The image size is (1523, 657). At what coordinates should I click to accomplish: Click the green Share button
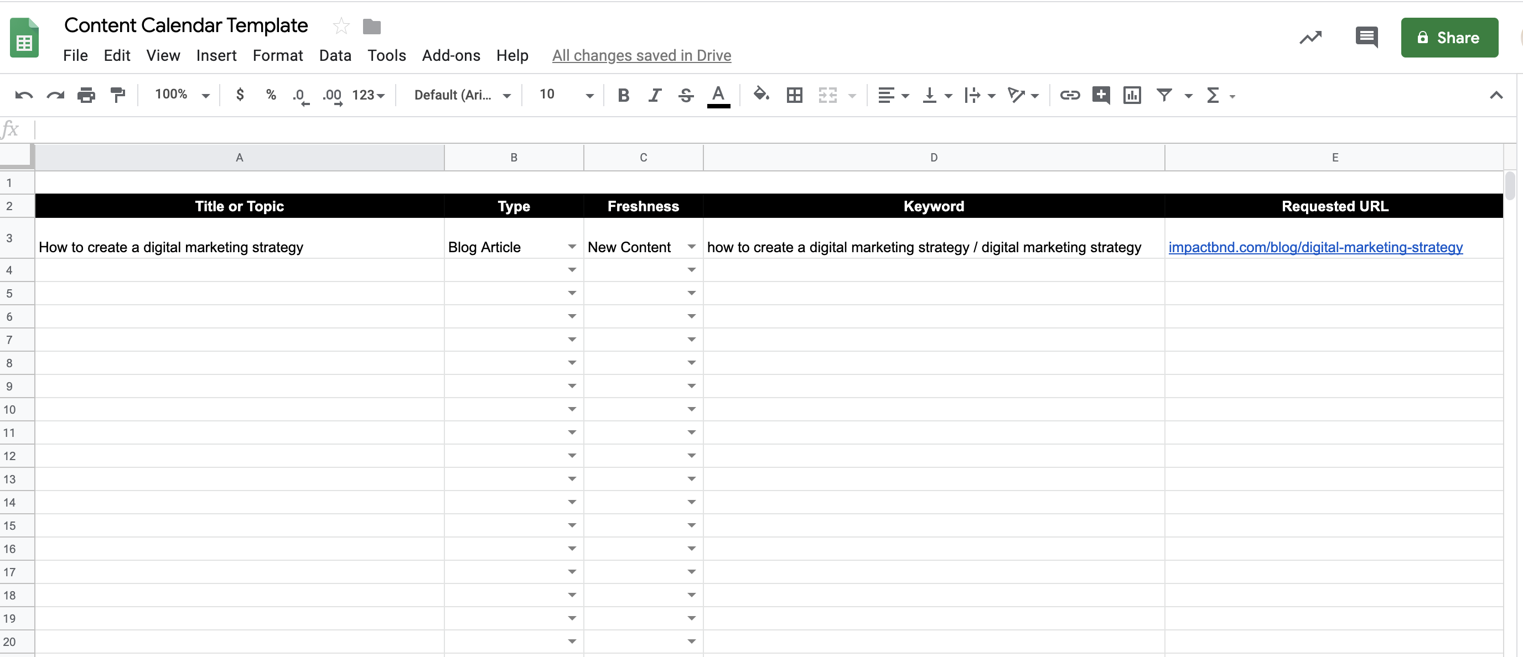point(1449,38)
